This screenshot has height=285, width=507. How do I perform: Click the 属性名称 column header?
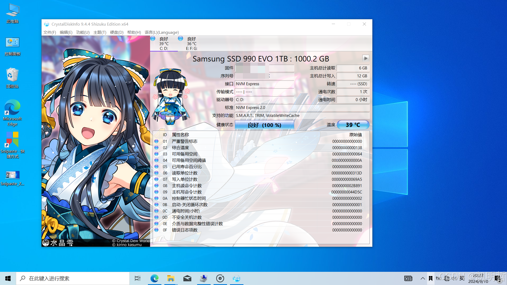(x=180, y=135)
